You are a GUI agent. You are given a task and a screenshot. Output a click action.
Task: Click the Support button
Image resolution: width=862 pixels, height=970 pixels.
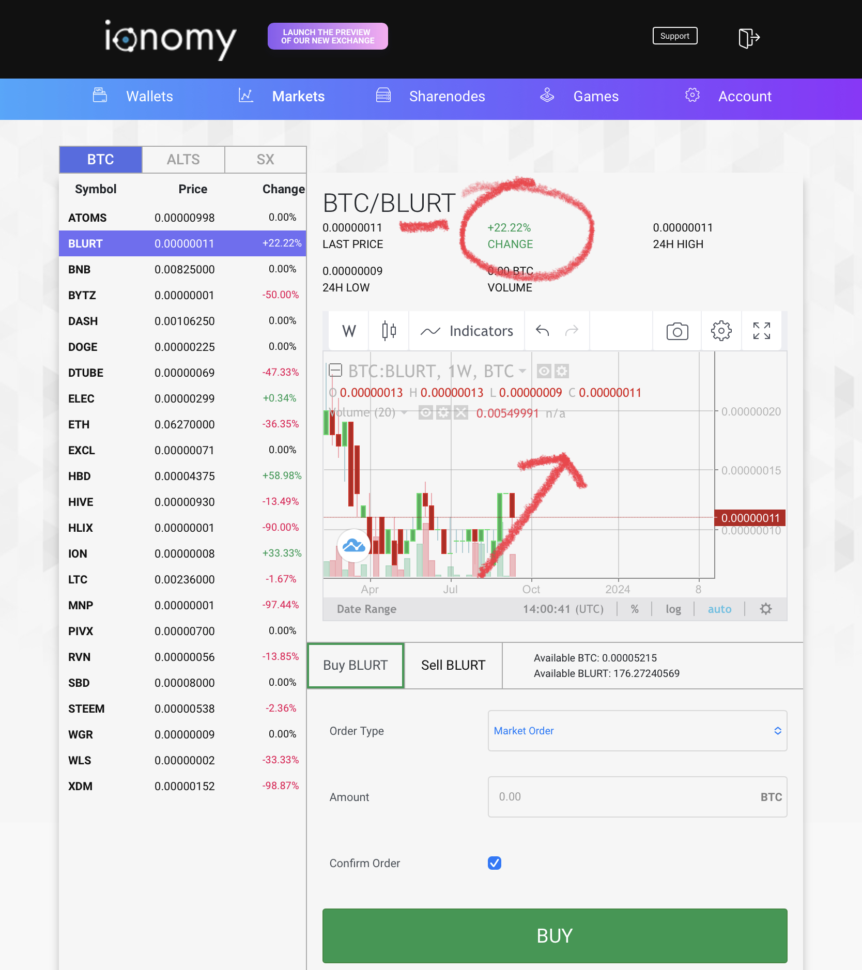(675, 36)
